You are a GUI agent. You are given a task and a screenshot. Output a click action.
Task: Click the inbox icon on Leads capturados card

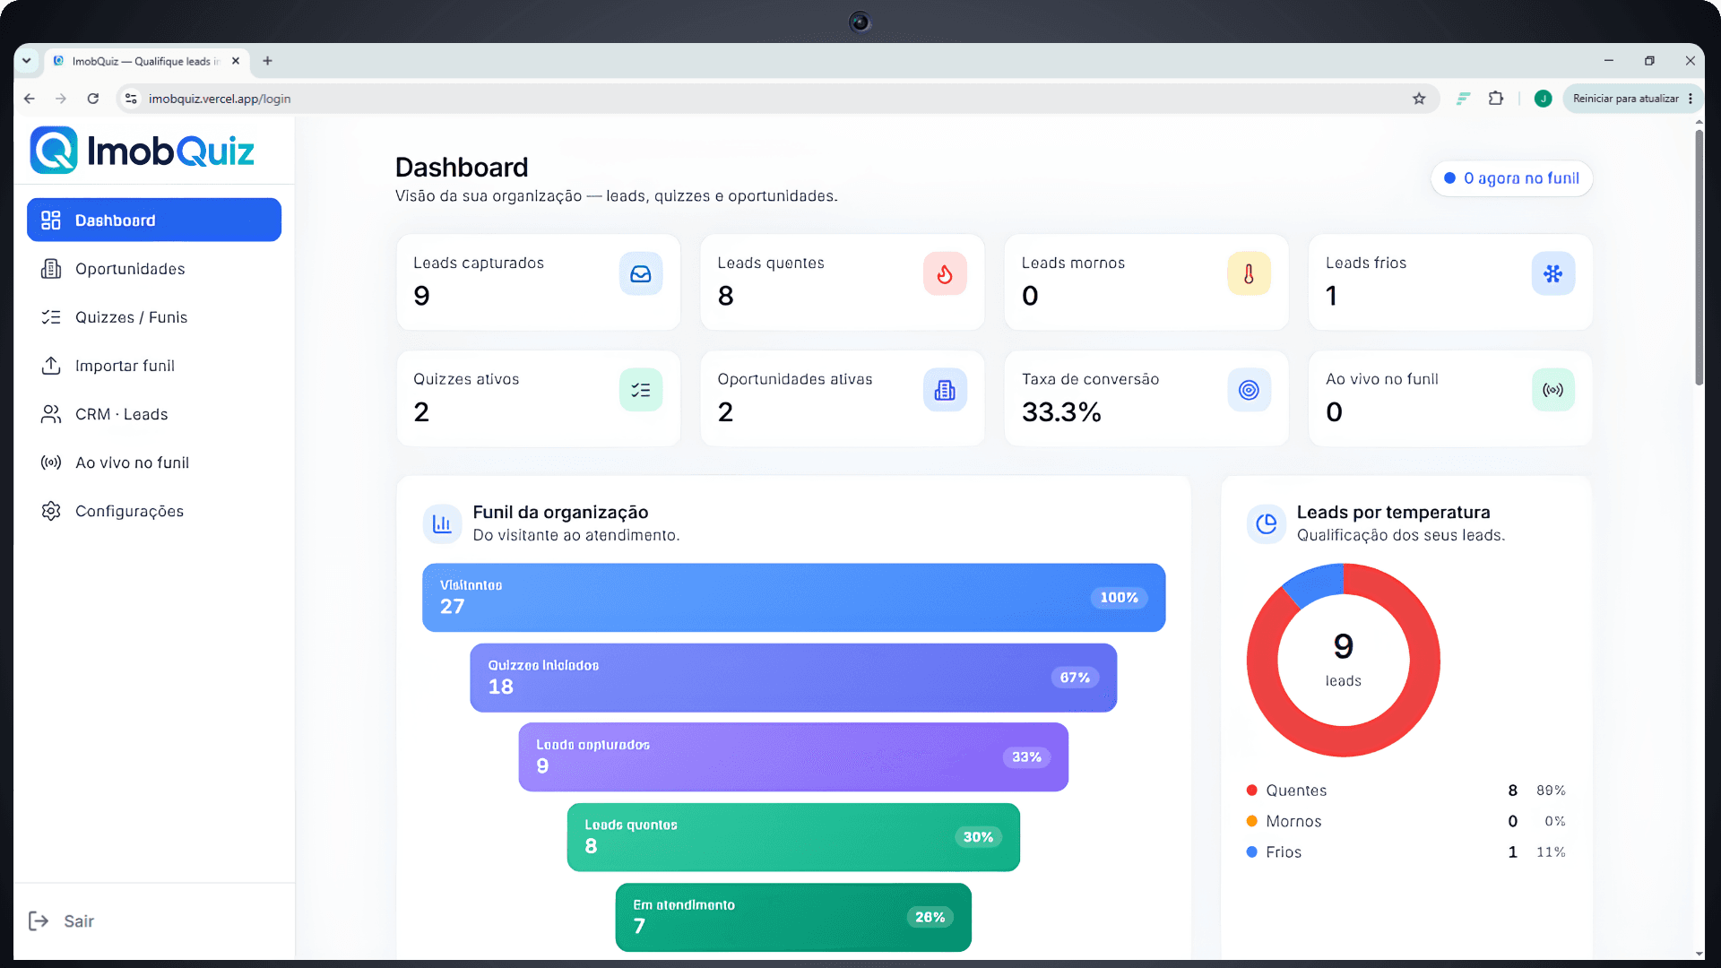click(x=641, y=274)
